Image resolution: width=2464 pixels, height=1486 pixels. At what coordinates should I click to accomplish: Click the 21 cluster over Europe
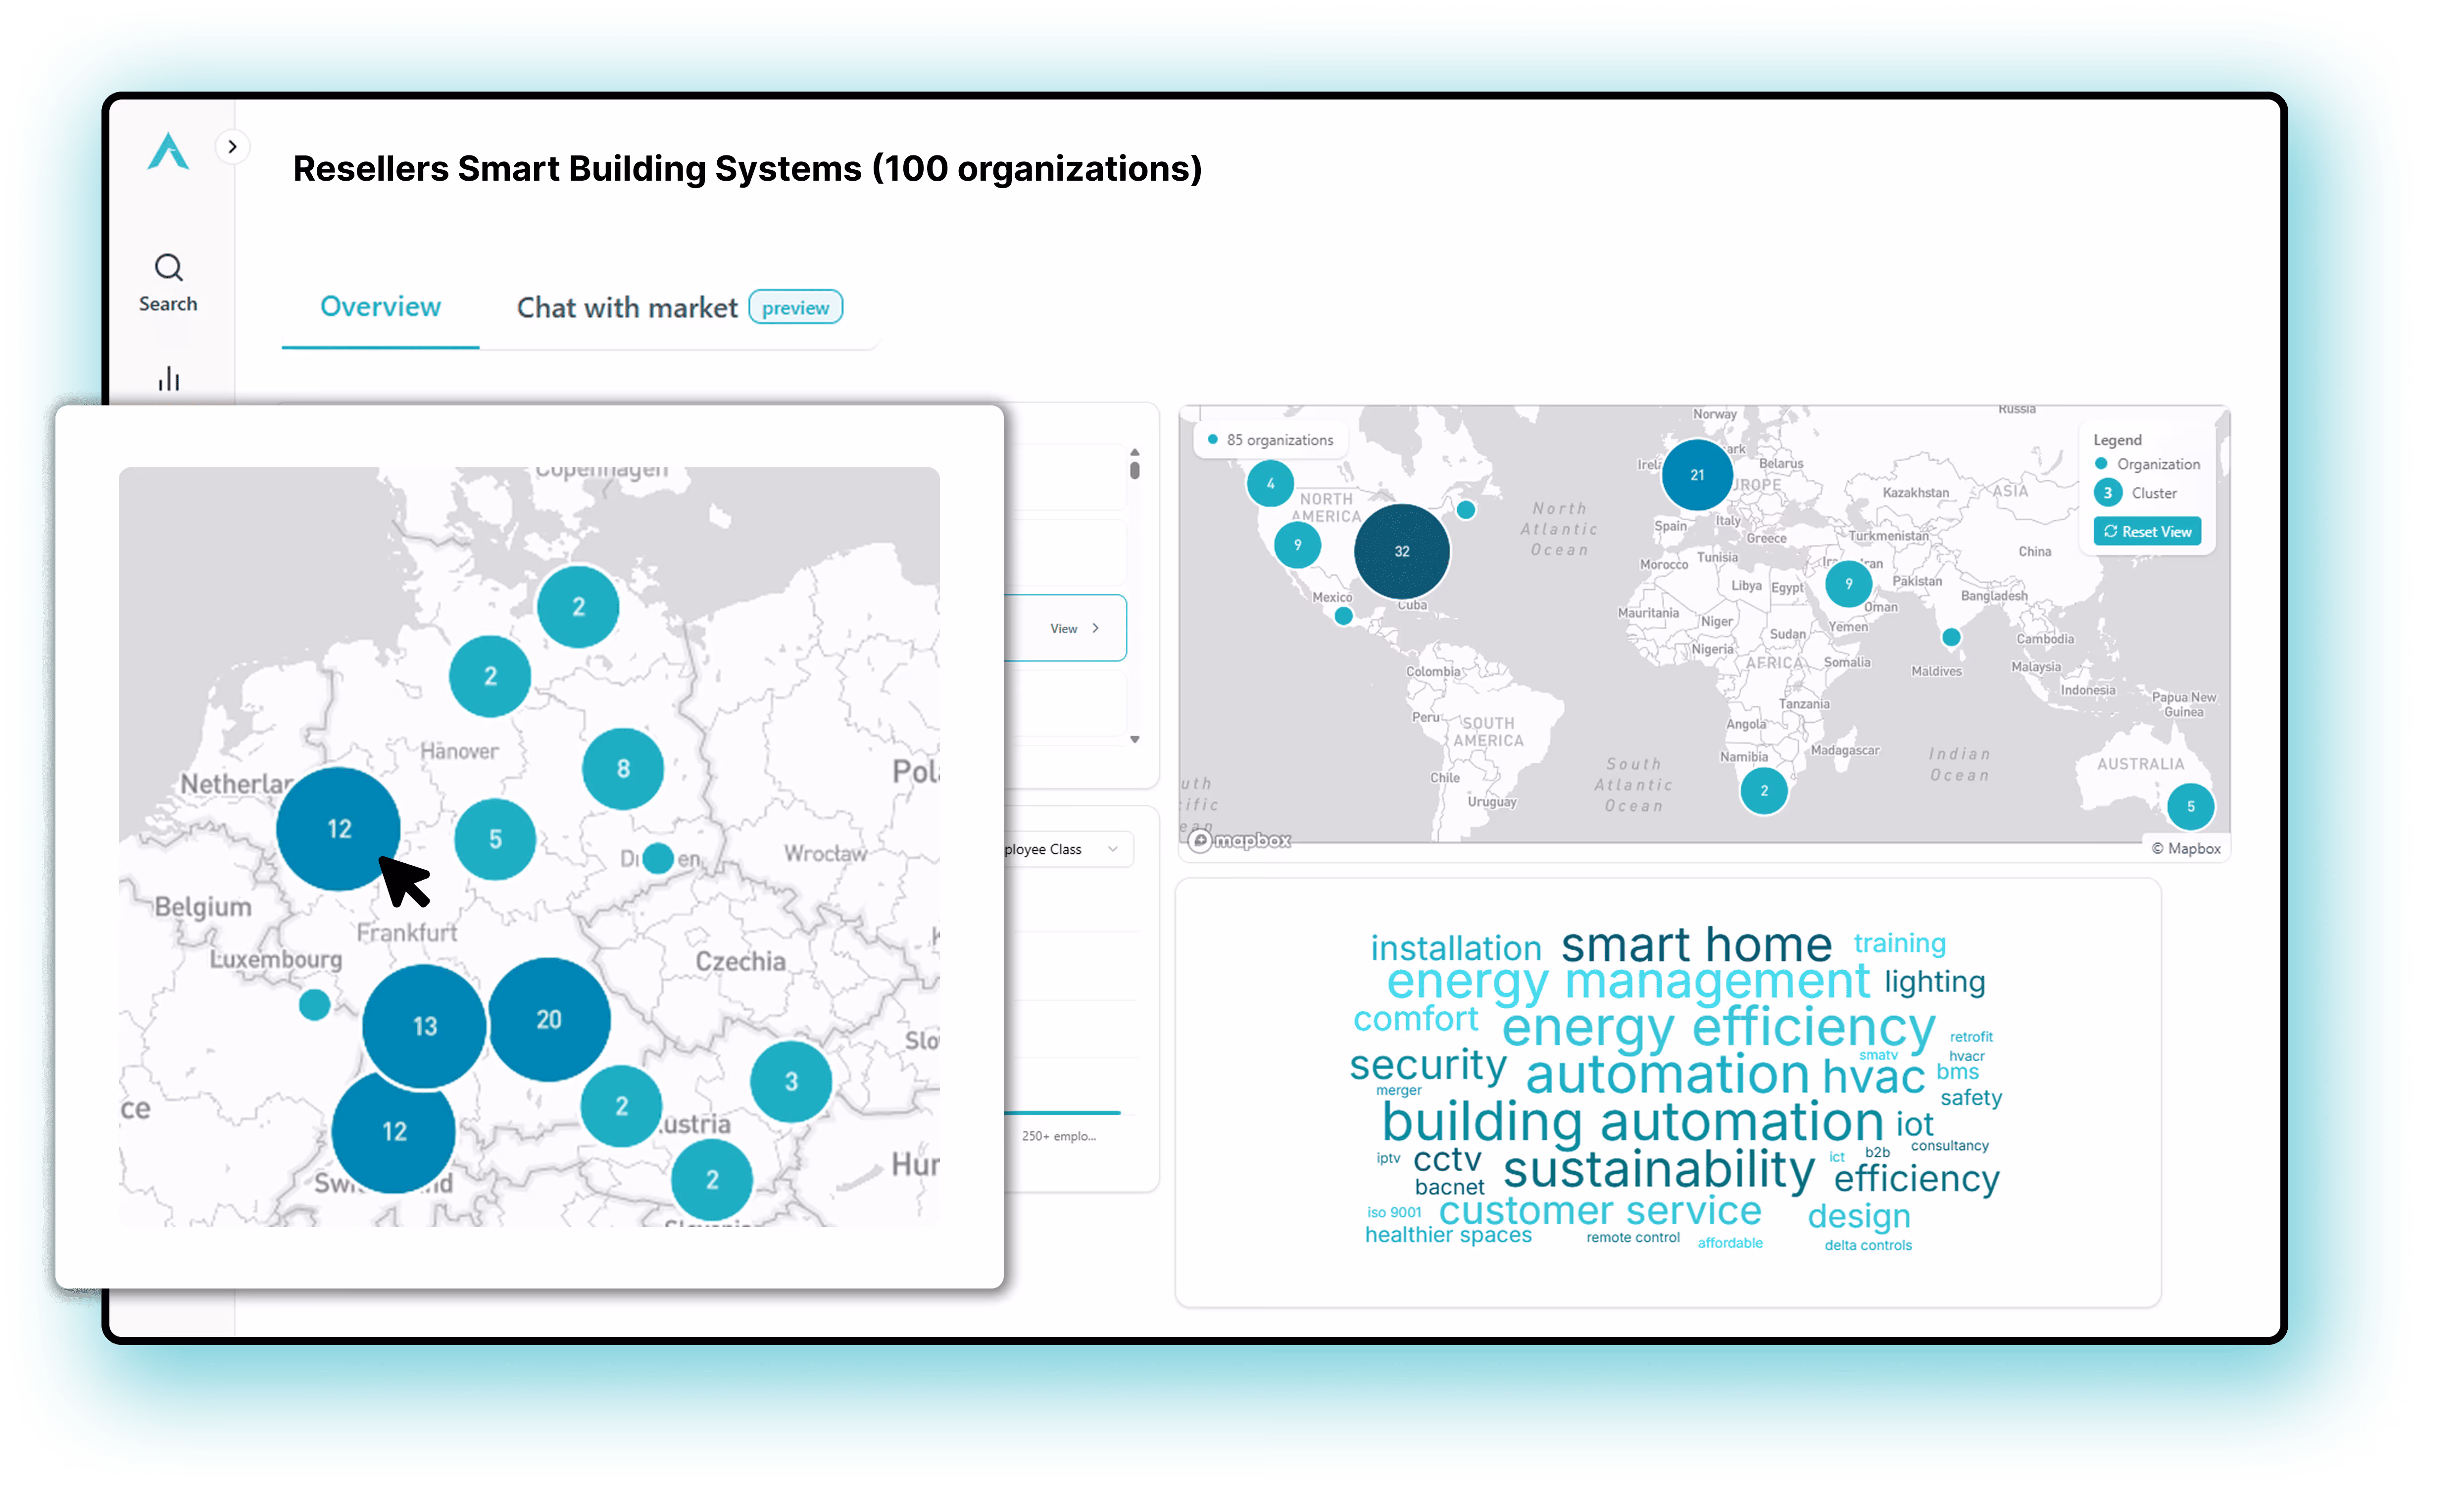1697,474
